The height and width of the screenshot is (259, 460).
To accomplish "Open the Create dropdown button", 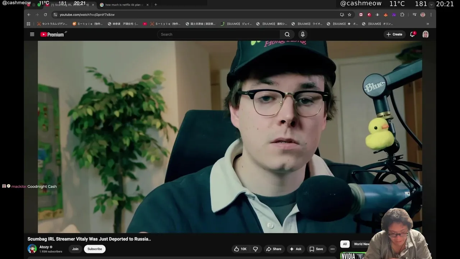I will tap(394, 34).
